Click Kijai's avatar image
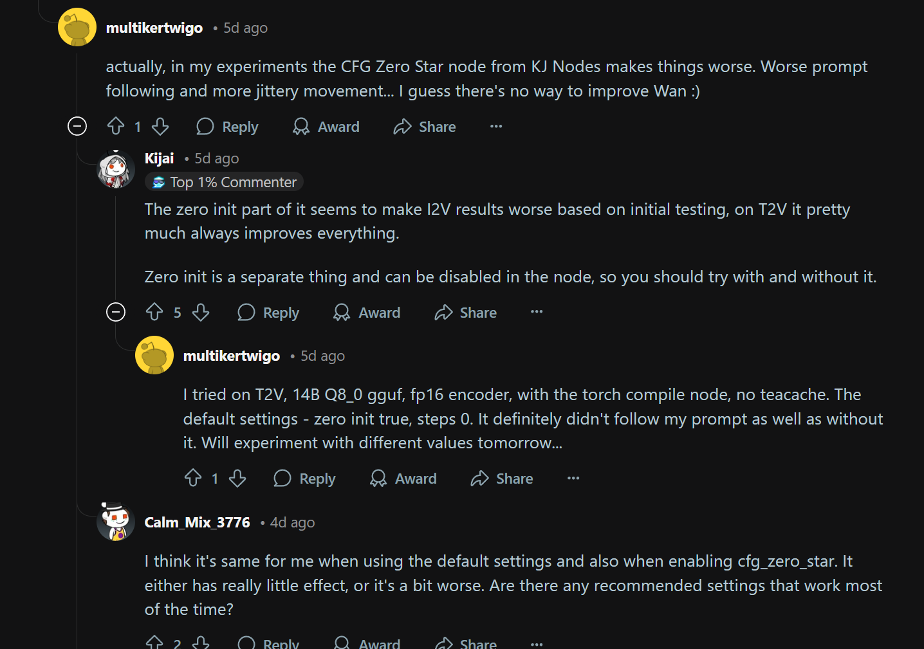The width and height of the screenshot is (924, 649). (x=116, y=169)
